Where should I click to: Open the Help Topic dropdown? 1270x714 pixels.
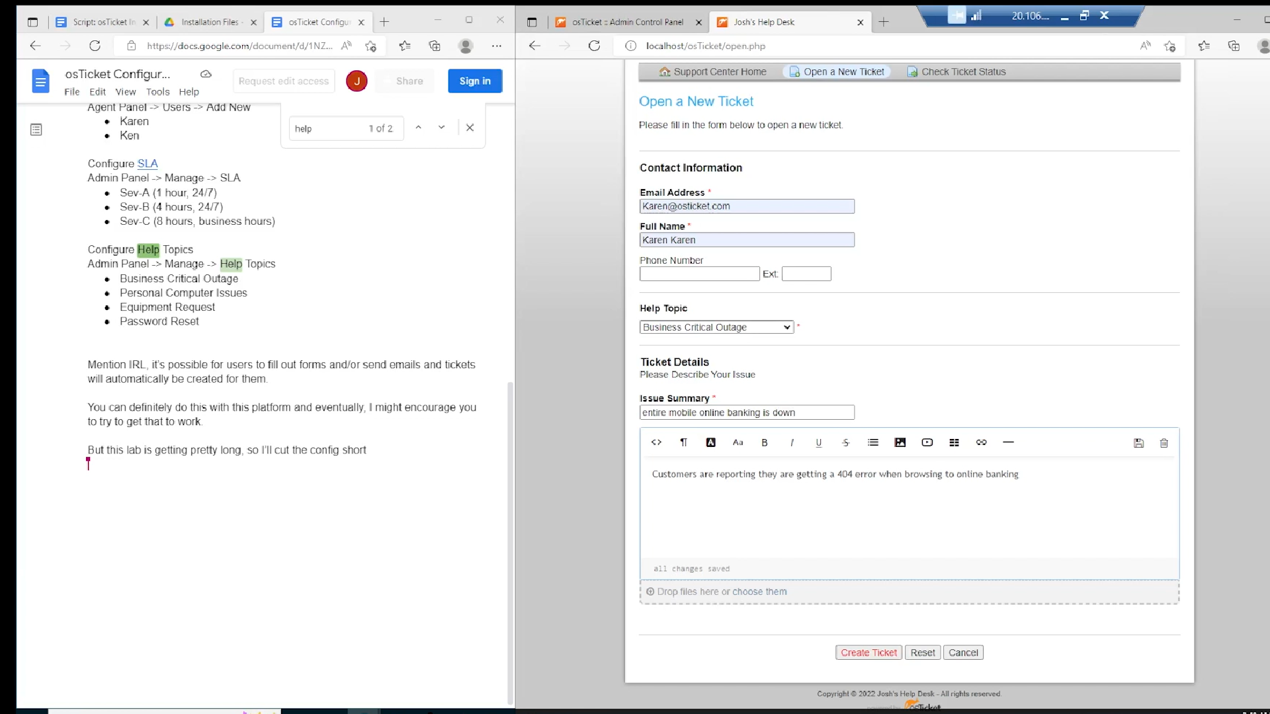[x=716, y=327]
